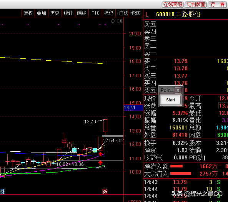Viewport: 228px width, 202px height.
Task: Click the latest tall red candlestick
Action: tap(105, 126)
